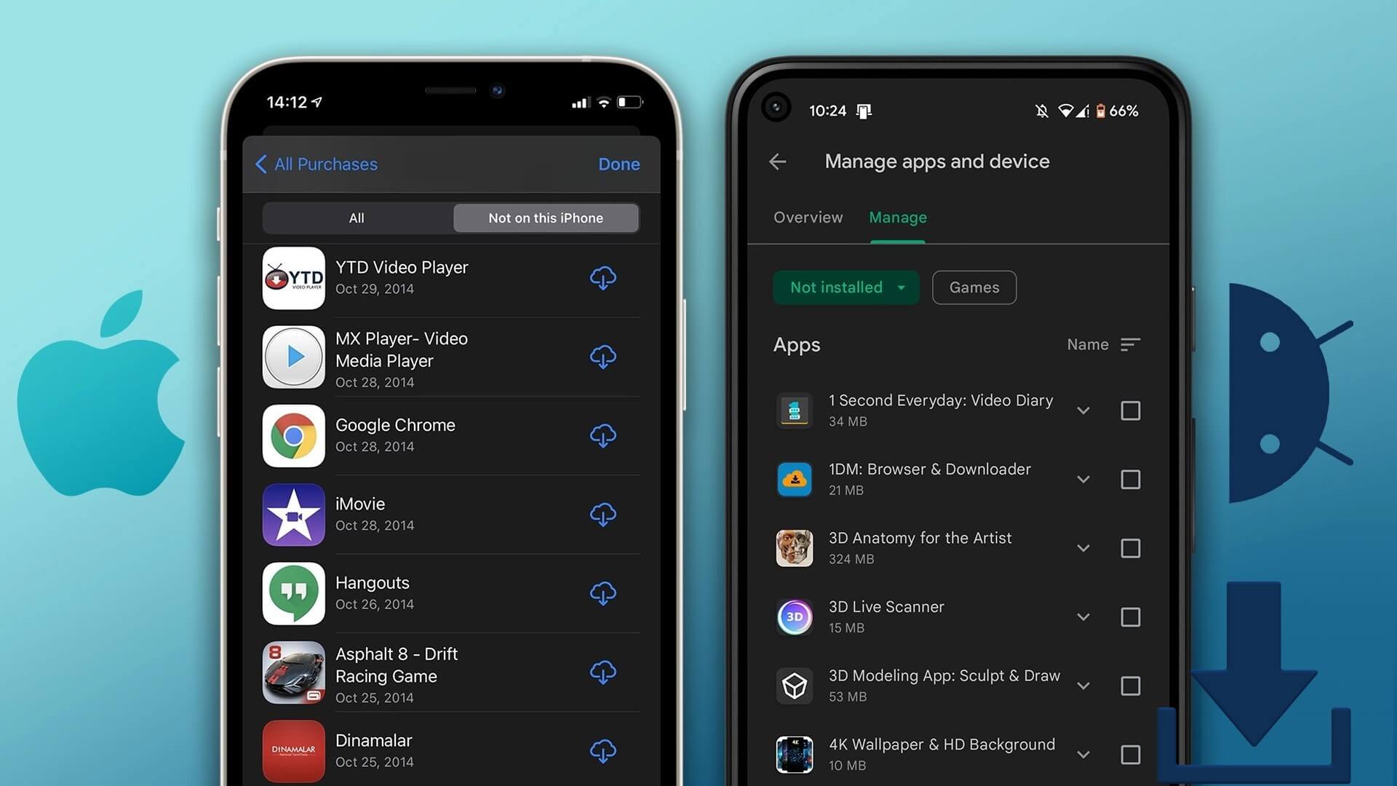
Task: Open Games filter button in Manage apps
Action: point(974,287)
